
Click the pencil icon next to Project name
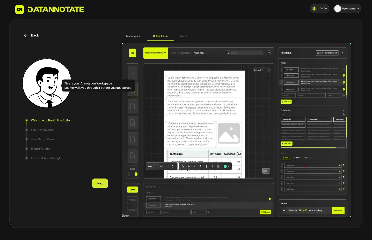pyautogui.click(x=207, y=53)
